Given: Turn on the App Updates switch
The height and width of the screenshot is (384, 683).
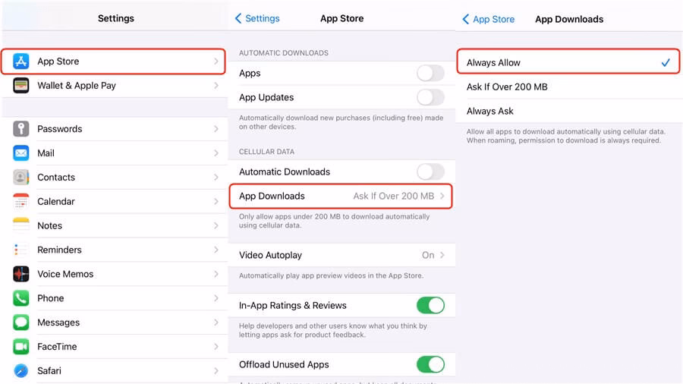Looking at the screenshot, I should 430,97.
